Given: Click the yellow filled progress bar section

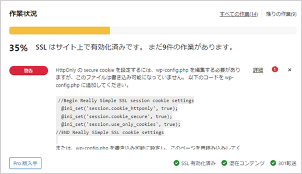Looking at the screenshot, I should click(x=60, y=31).
